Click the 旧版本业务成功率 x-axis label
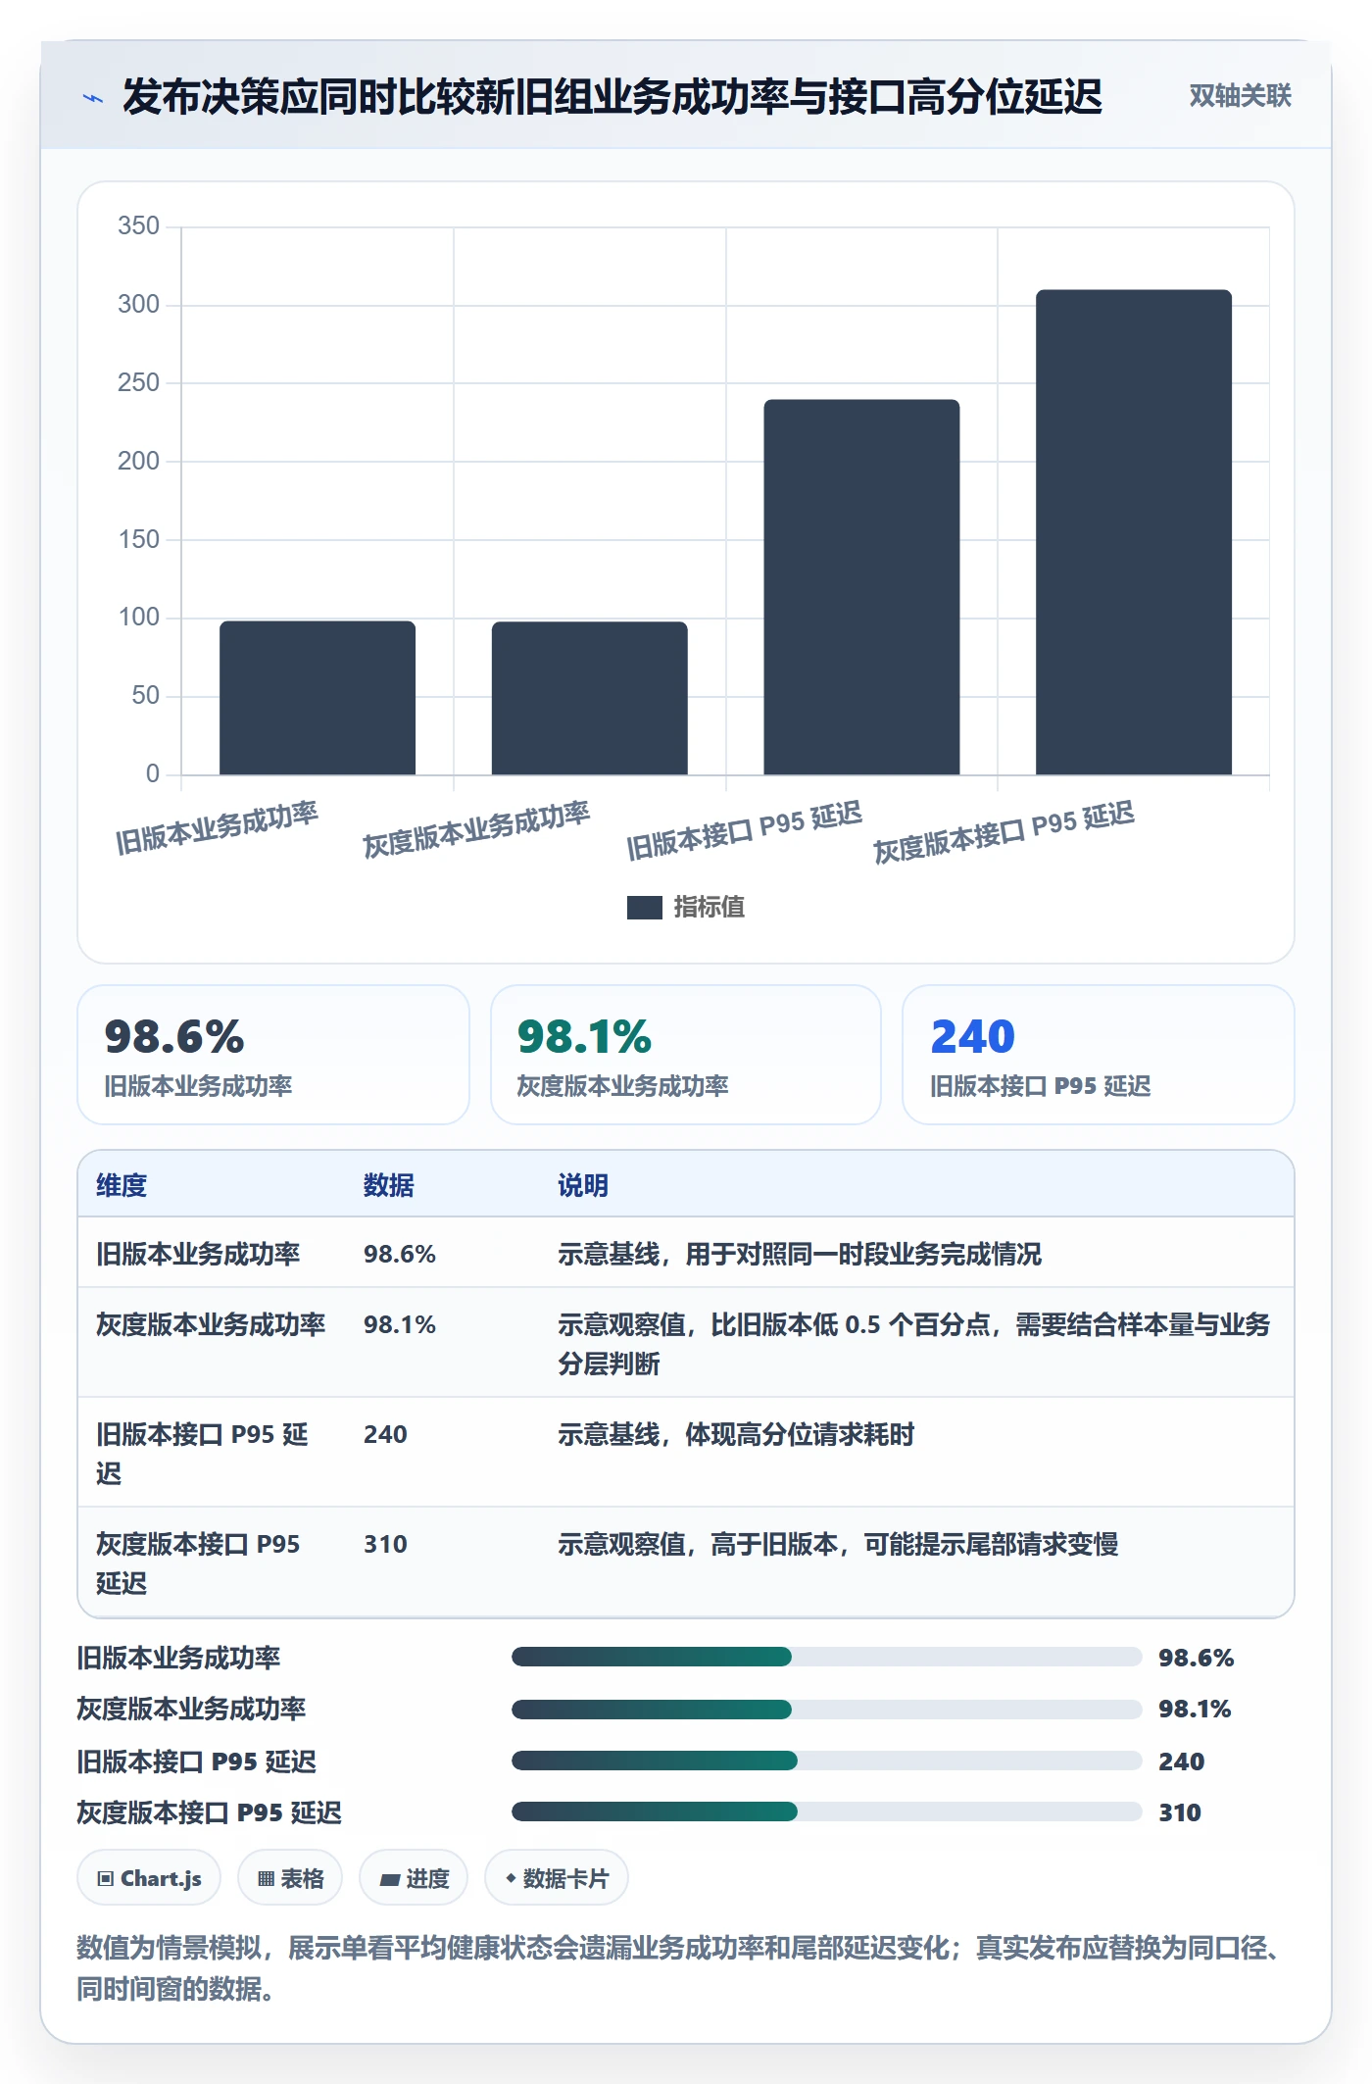This screenshot has width=1372, height=2084. [x=217, y=828]
